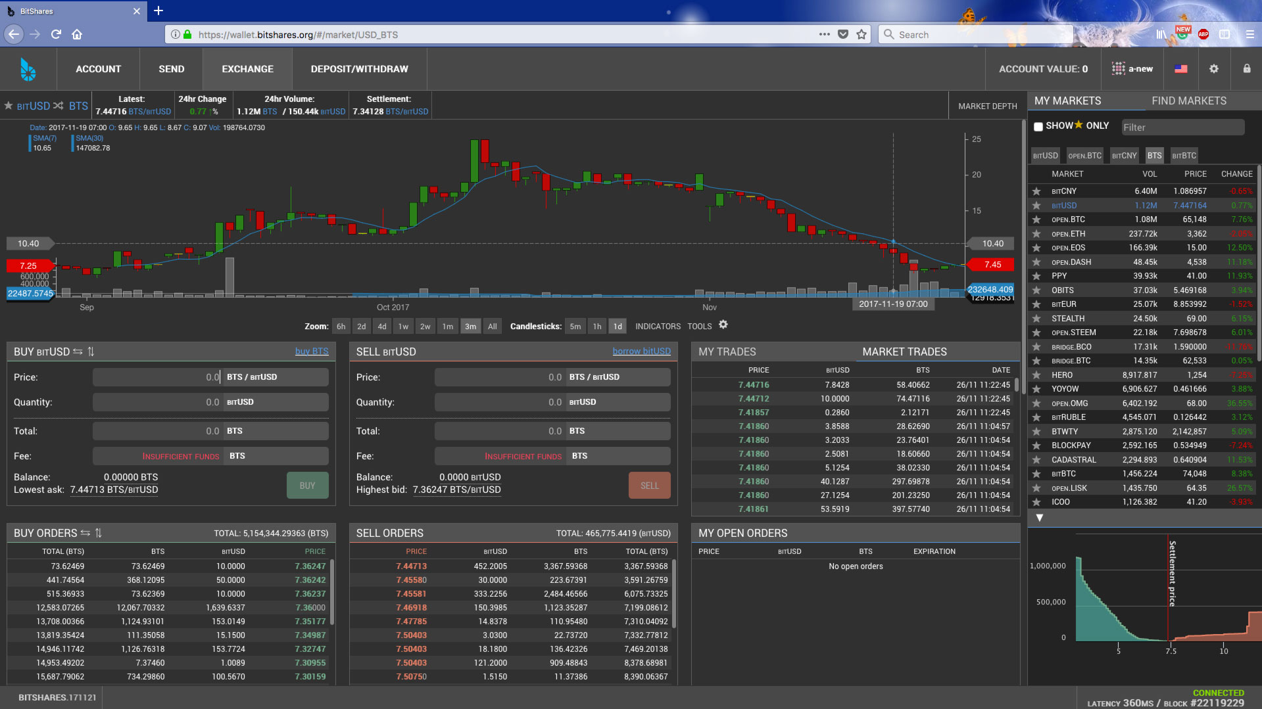Toggle favorite star for HERO market
This screenshot has height=709, width=1262.
click(x=1036, y=375)
